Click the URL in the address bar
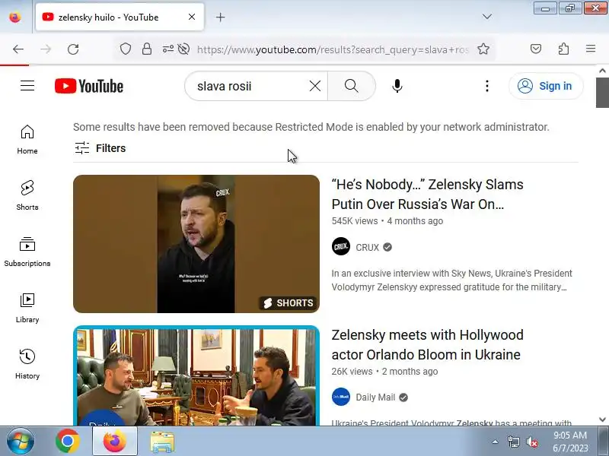This screenshot has width=609, height=456. point(333,49)
